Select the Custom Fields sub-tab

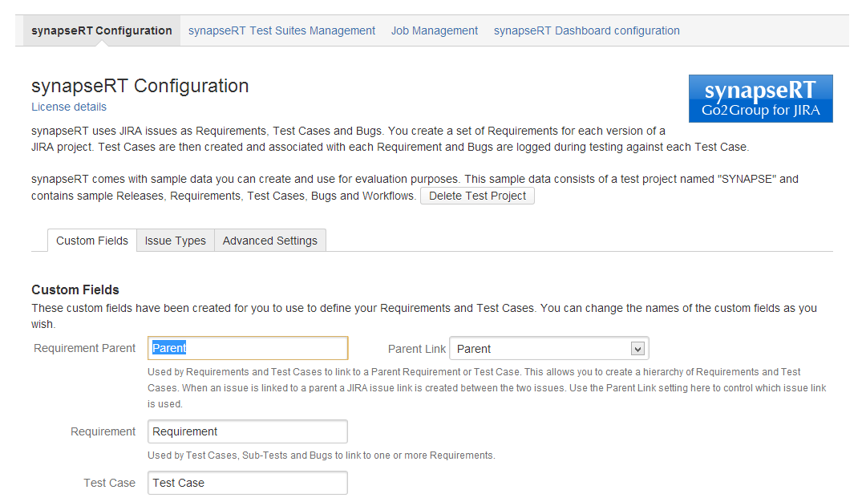pyautogui.click(x=91, y=241)
